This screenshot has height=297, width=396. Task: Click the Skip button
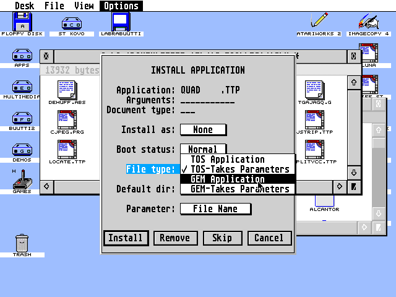click(223, 238)
